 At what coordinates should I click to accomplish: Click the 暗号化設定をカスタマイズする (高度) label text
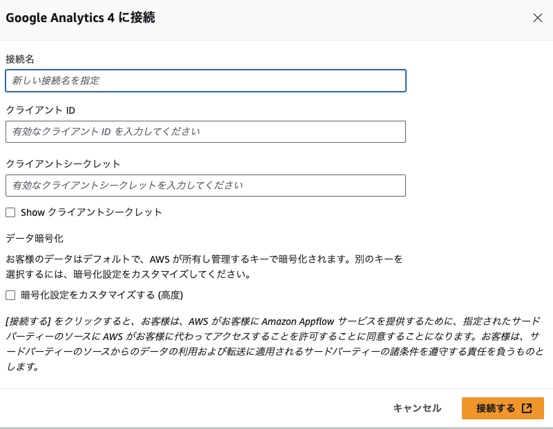click(x=102, y=295)
